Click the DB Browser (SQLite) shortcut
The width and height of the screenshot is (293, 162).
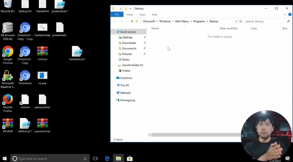(8, 28)
